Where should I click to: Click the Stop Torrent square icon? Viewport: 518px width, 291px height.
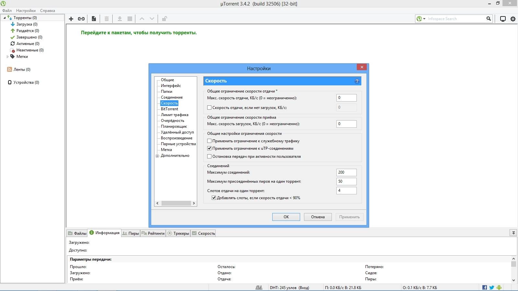point(129,18)
